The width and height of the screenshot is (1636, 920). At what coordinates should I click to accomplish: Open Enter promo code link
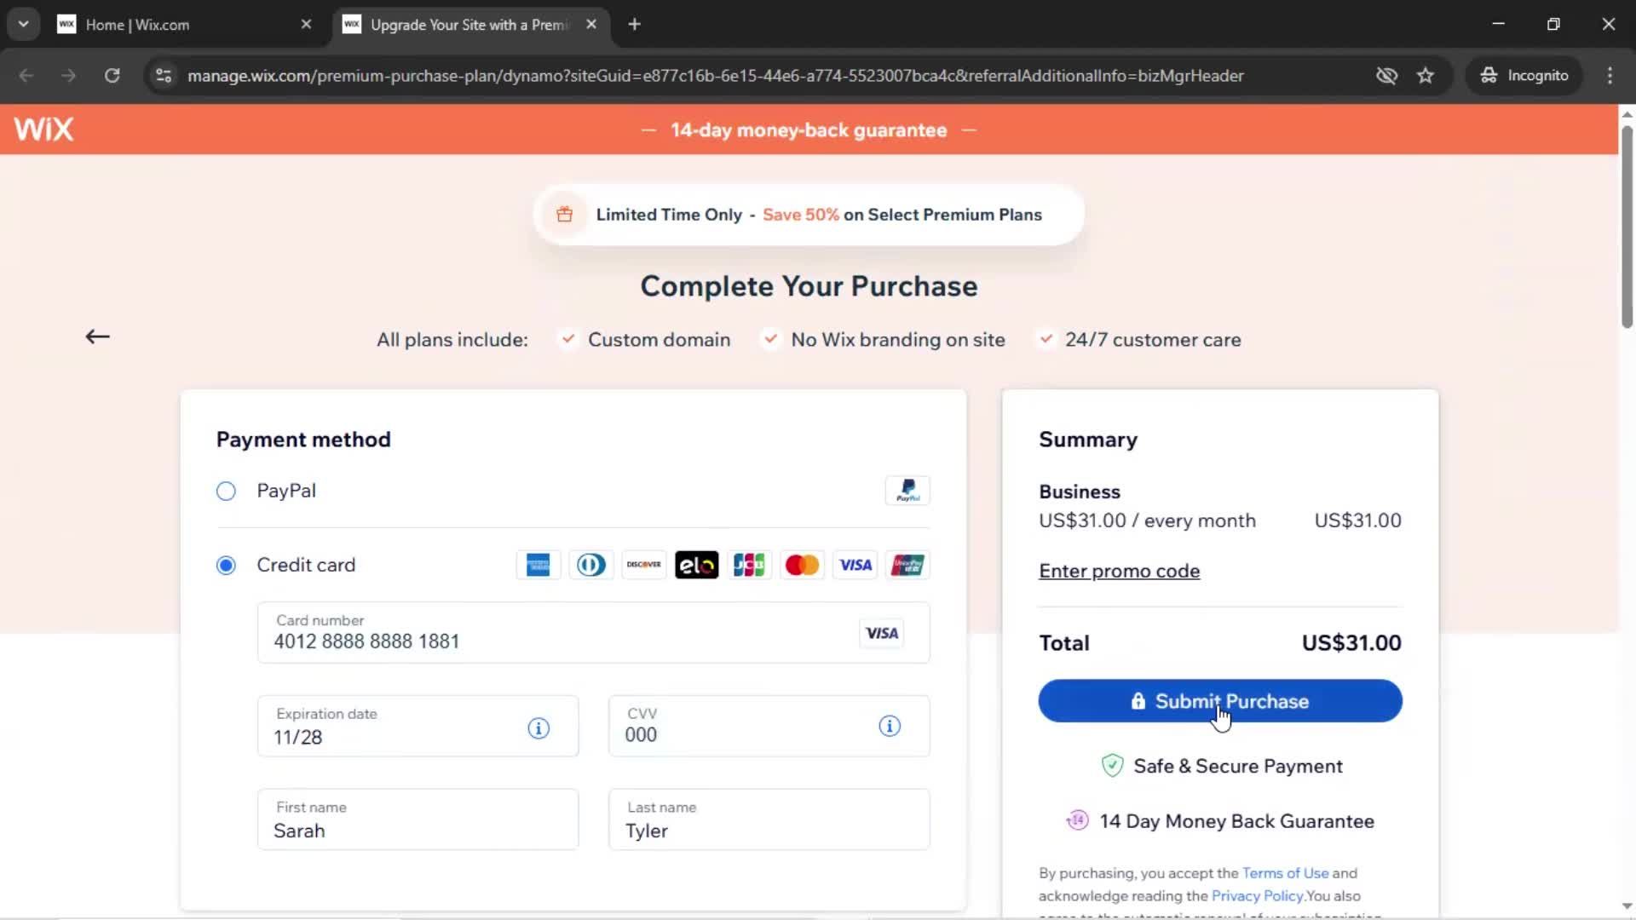(x=1119, y=571)
